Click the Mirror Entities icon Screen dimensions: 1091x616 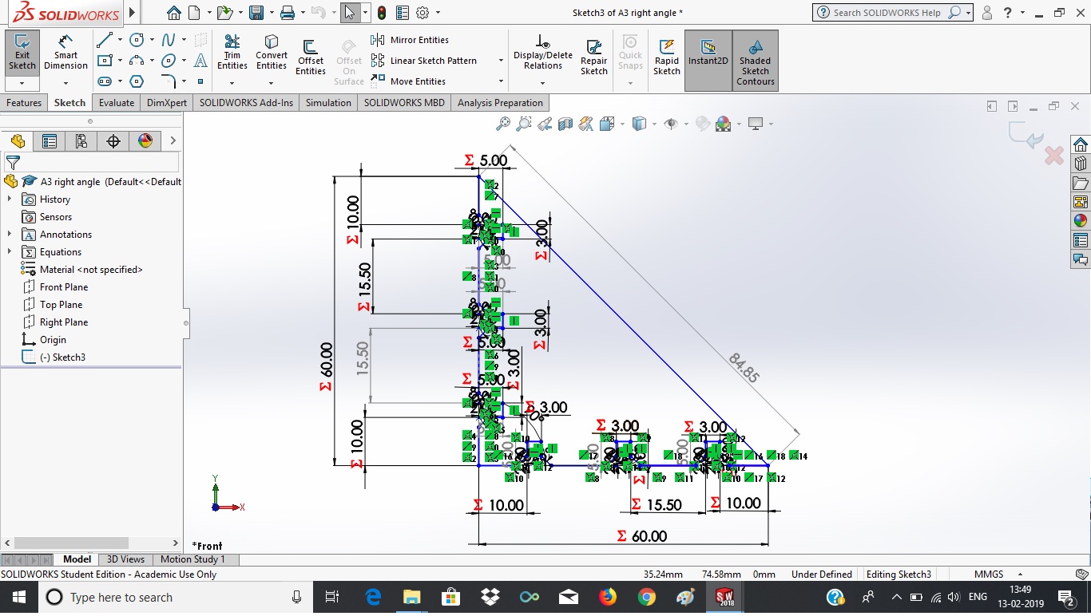(x=378, y=40)
